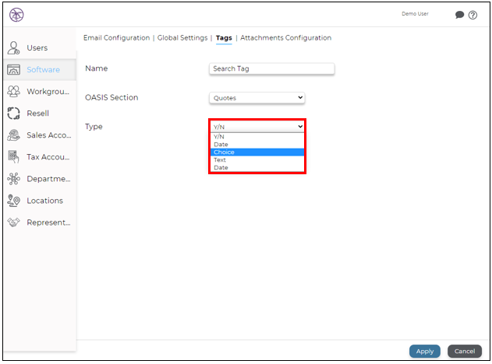Click the Cancel button
The image size is (492, 364).
(465, 352)
